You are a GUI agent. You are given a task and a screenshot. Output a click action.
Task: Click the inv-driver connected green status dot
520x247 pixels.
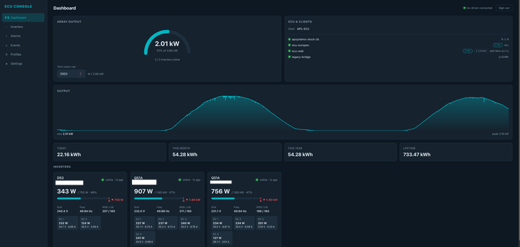[x=464, y=8]
